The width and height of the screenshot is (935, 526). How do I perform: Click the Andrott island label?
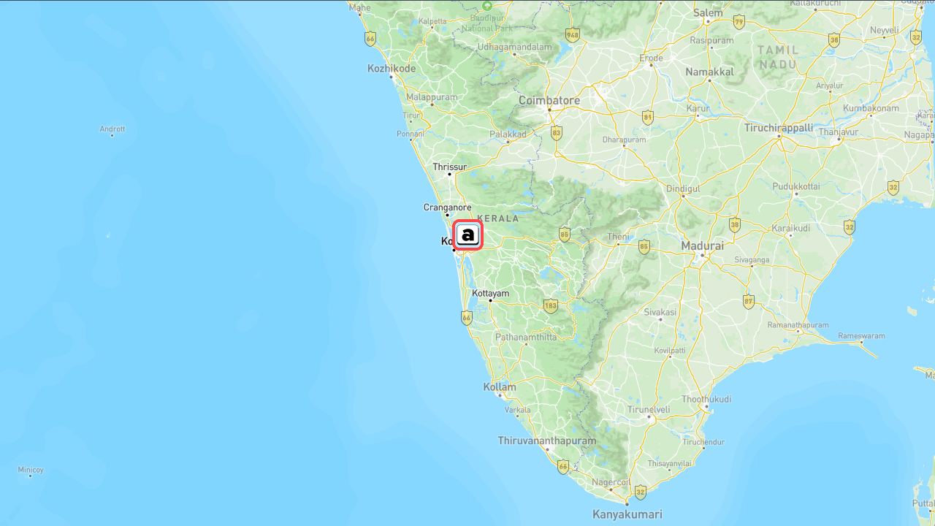coord(112,129)
